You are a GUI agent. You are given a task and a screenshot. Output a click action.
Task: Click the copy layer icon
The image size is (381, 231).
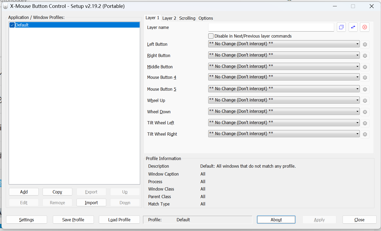(341, 27)
